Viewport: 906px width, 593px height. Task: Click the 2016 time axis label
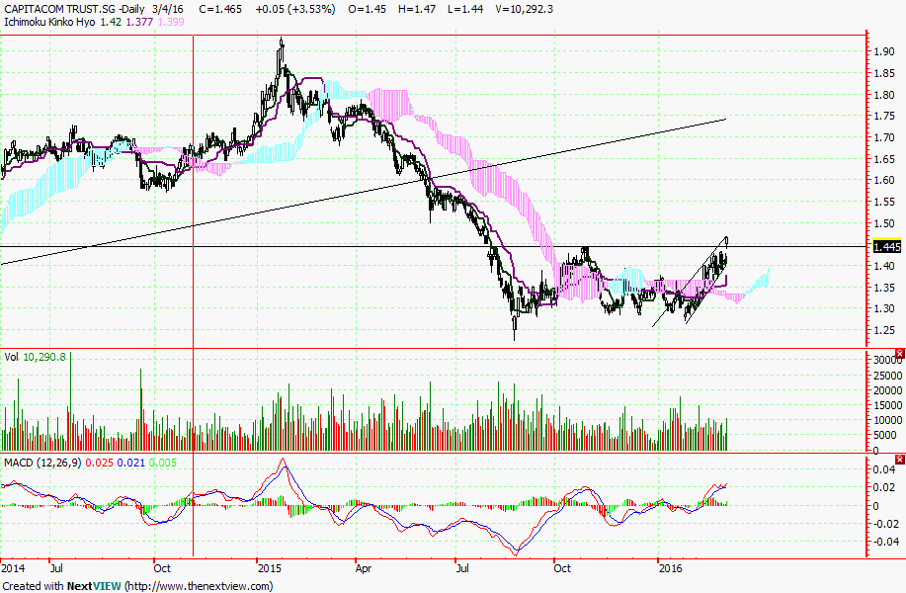pos(670,568)
